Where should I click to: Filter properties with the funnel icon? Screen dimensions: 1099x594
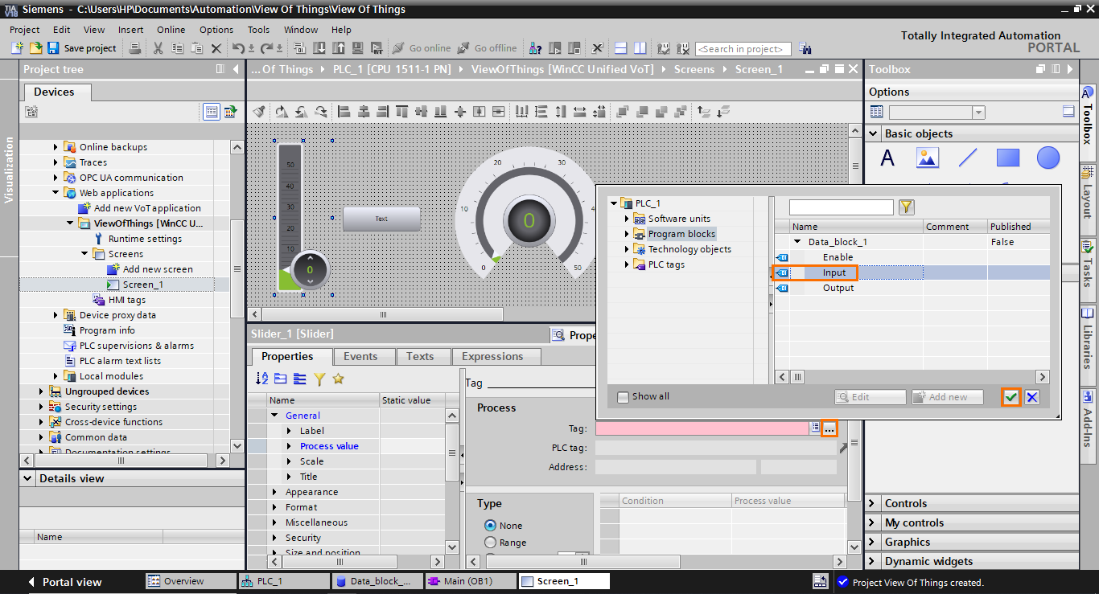(x=319, y=379)
